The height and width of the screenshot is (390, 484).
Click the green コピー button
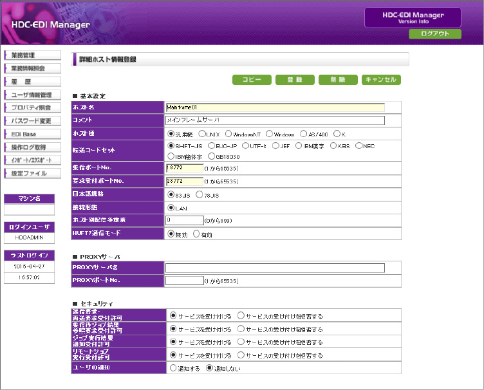[x=252, y=80]
